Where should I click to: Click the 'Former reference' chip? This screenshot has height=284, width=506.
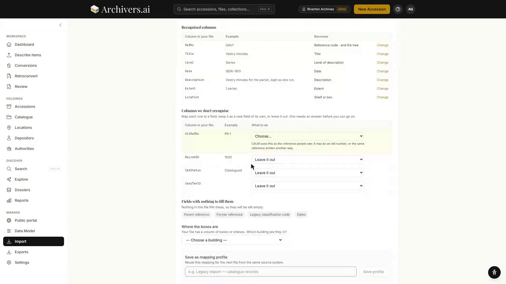point(229,215)
